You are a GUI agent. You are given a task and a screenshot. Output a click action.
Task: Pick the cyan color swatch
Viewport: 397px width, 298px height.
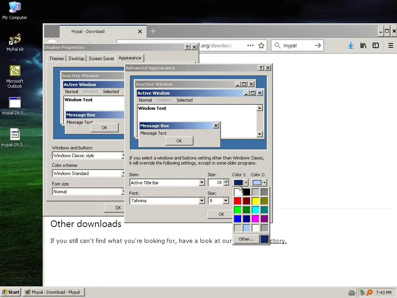(x=255, y=210)
